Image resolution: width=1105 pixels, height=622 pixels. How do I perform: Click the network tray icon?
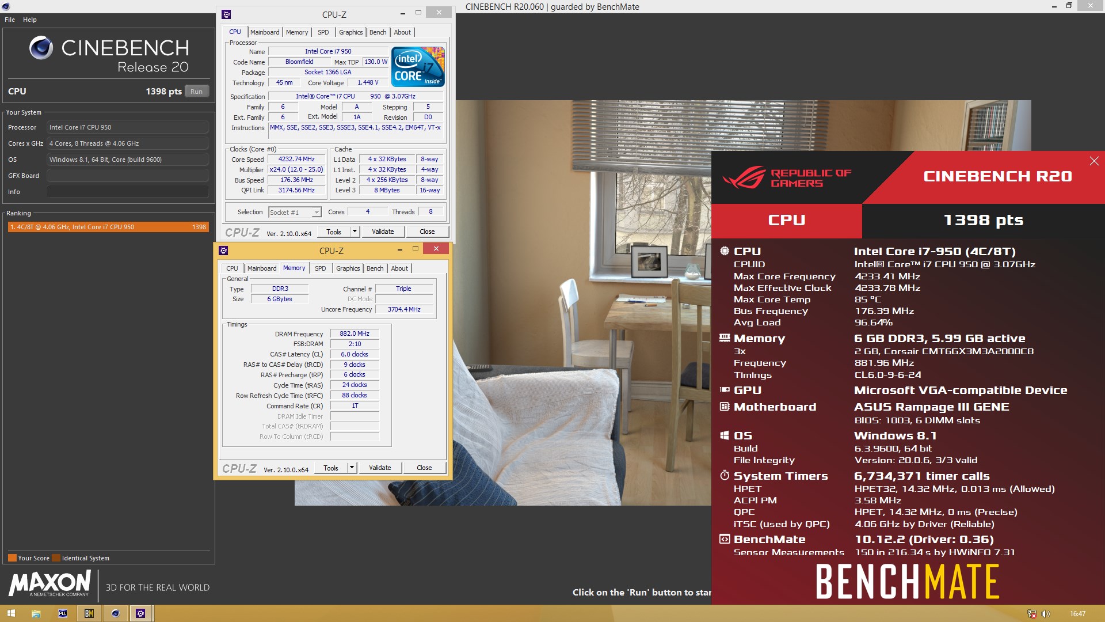click(x=1032, y=614)
